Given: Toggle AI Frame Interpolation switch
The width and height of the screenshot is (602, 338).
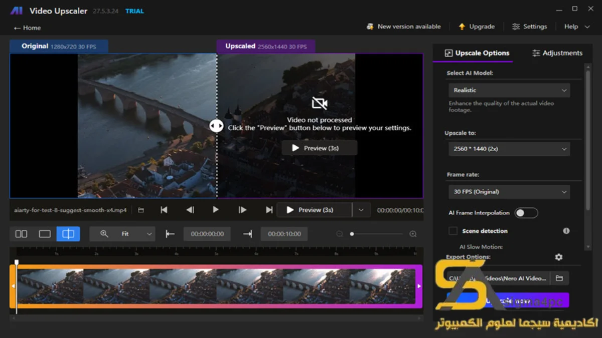Looking at the screenshot, I should point(526,213).
